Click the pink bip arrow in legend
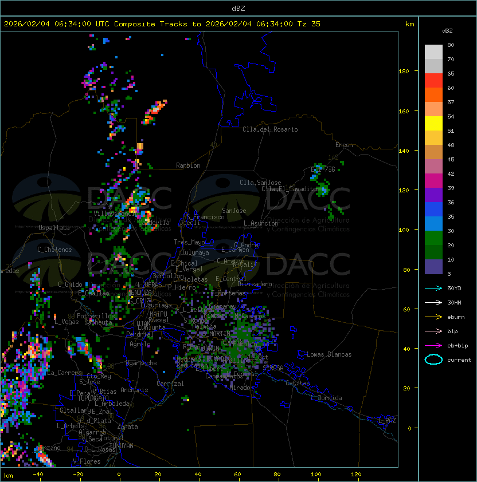The image size is (477, 482). click(433, 331)
